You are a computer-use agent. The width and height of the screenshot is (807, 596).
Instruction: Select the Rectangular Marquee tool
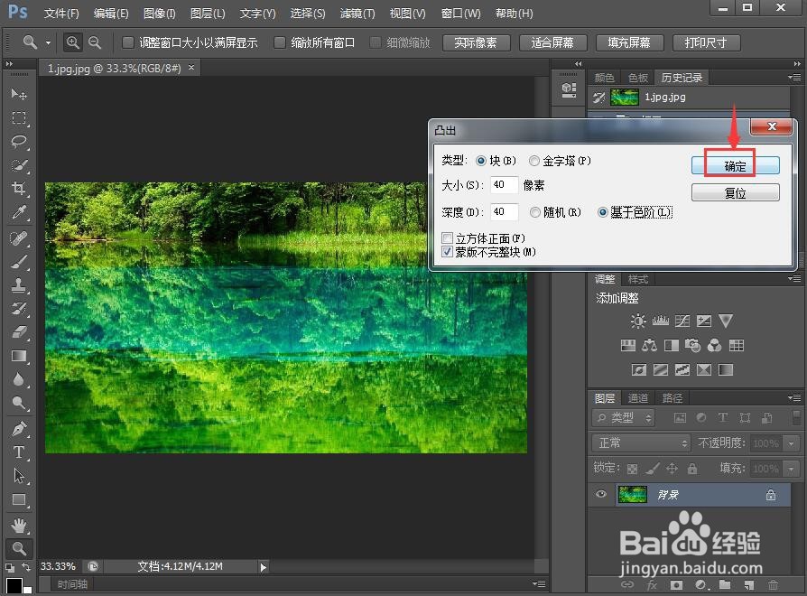click(x=19, y=118)
